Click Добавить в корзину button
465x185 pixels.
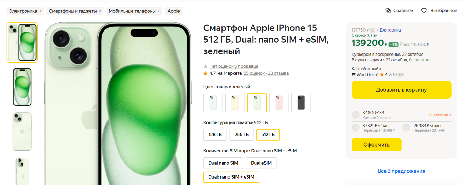coord(401,90)
